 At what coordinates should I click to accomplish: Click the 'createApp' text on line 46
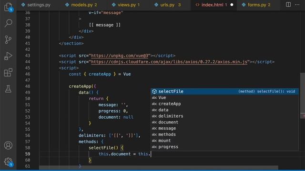click(100, 74)
